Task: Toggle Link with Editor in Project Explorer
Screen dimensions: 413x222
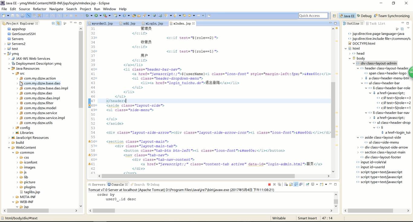Action: coord(58,23)
